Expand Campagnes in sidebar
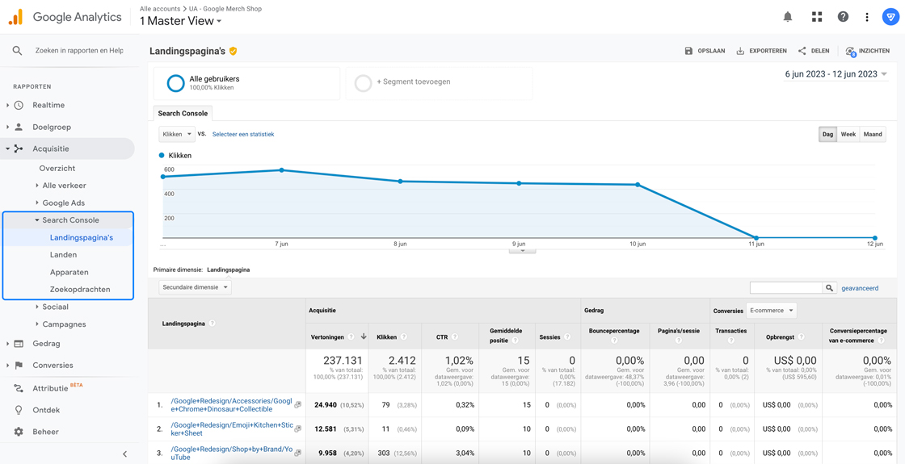Viewport: 905px width, 464px height. pyautogui.click(x=37, y=324)
